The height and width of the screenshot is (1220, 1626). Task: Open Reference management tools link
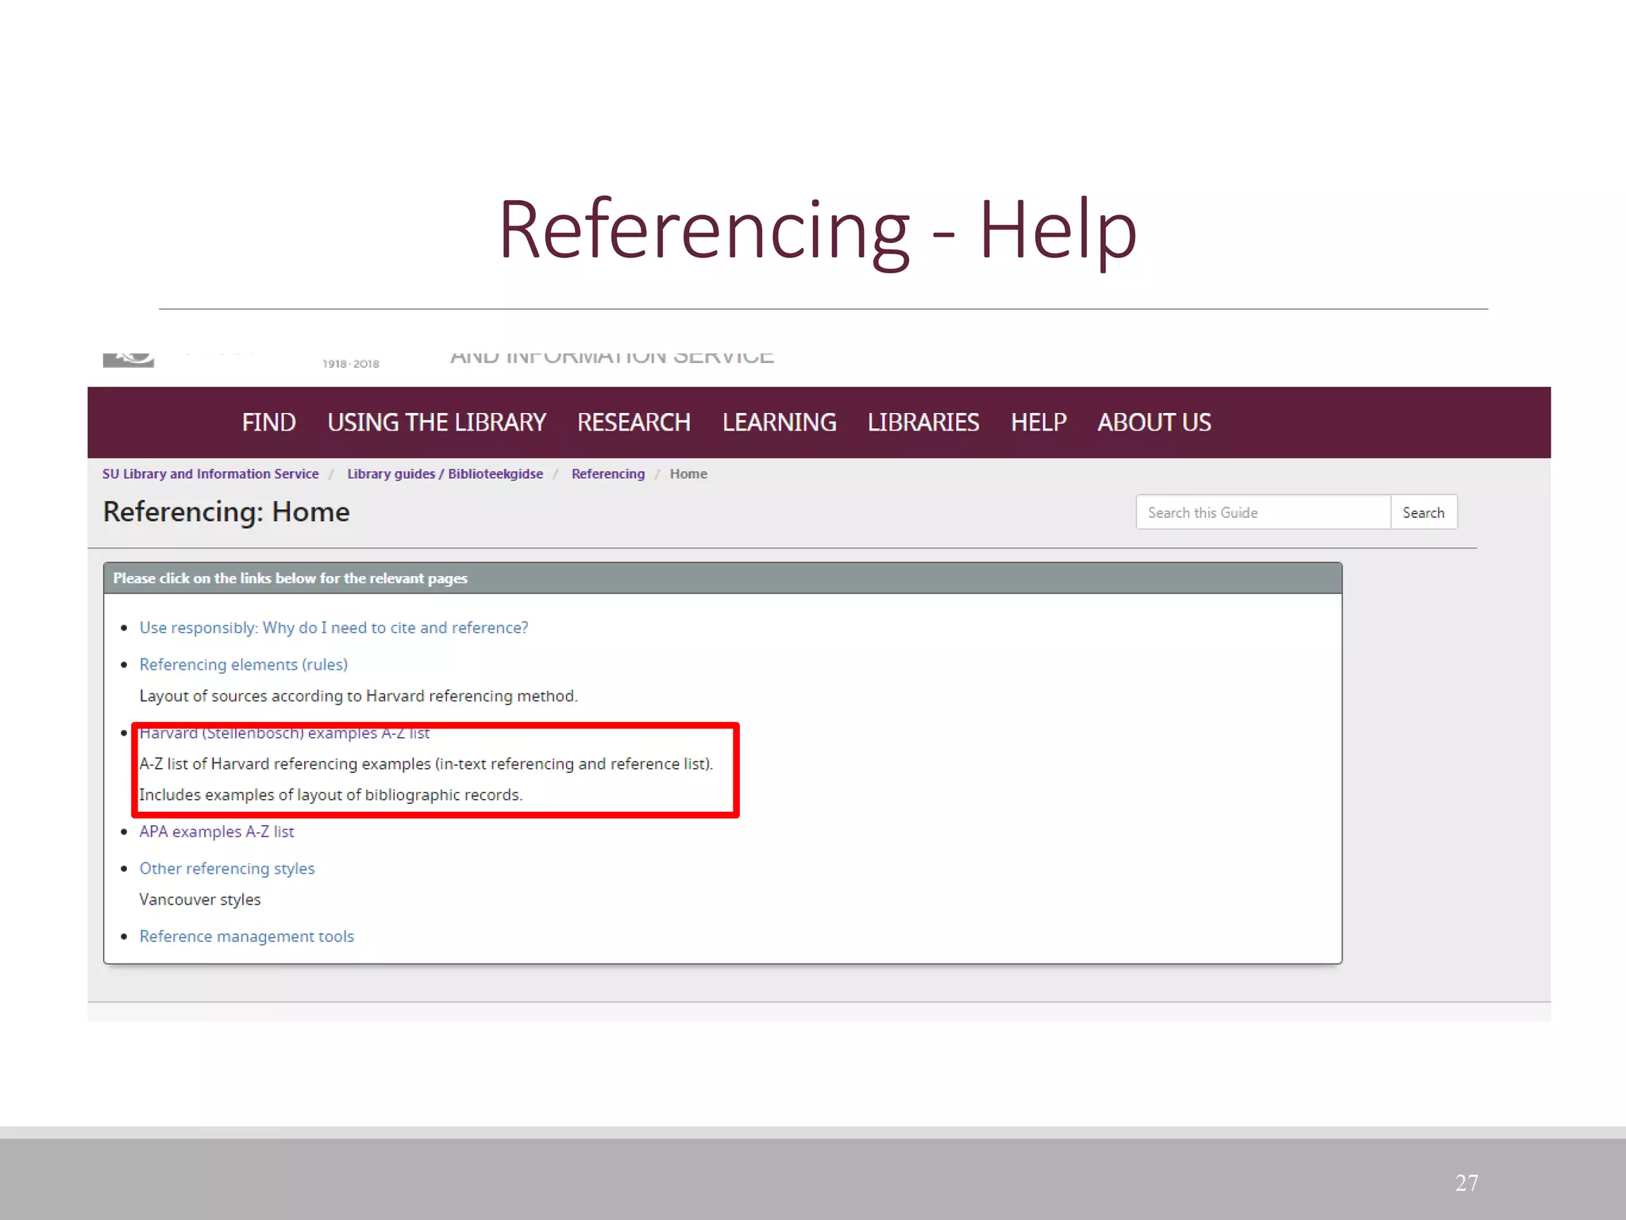click(247, 936)
